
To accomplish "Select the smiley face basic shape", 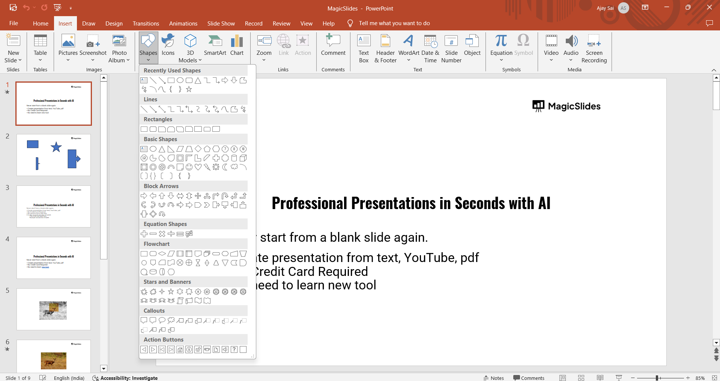I will click(189, 167).
